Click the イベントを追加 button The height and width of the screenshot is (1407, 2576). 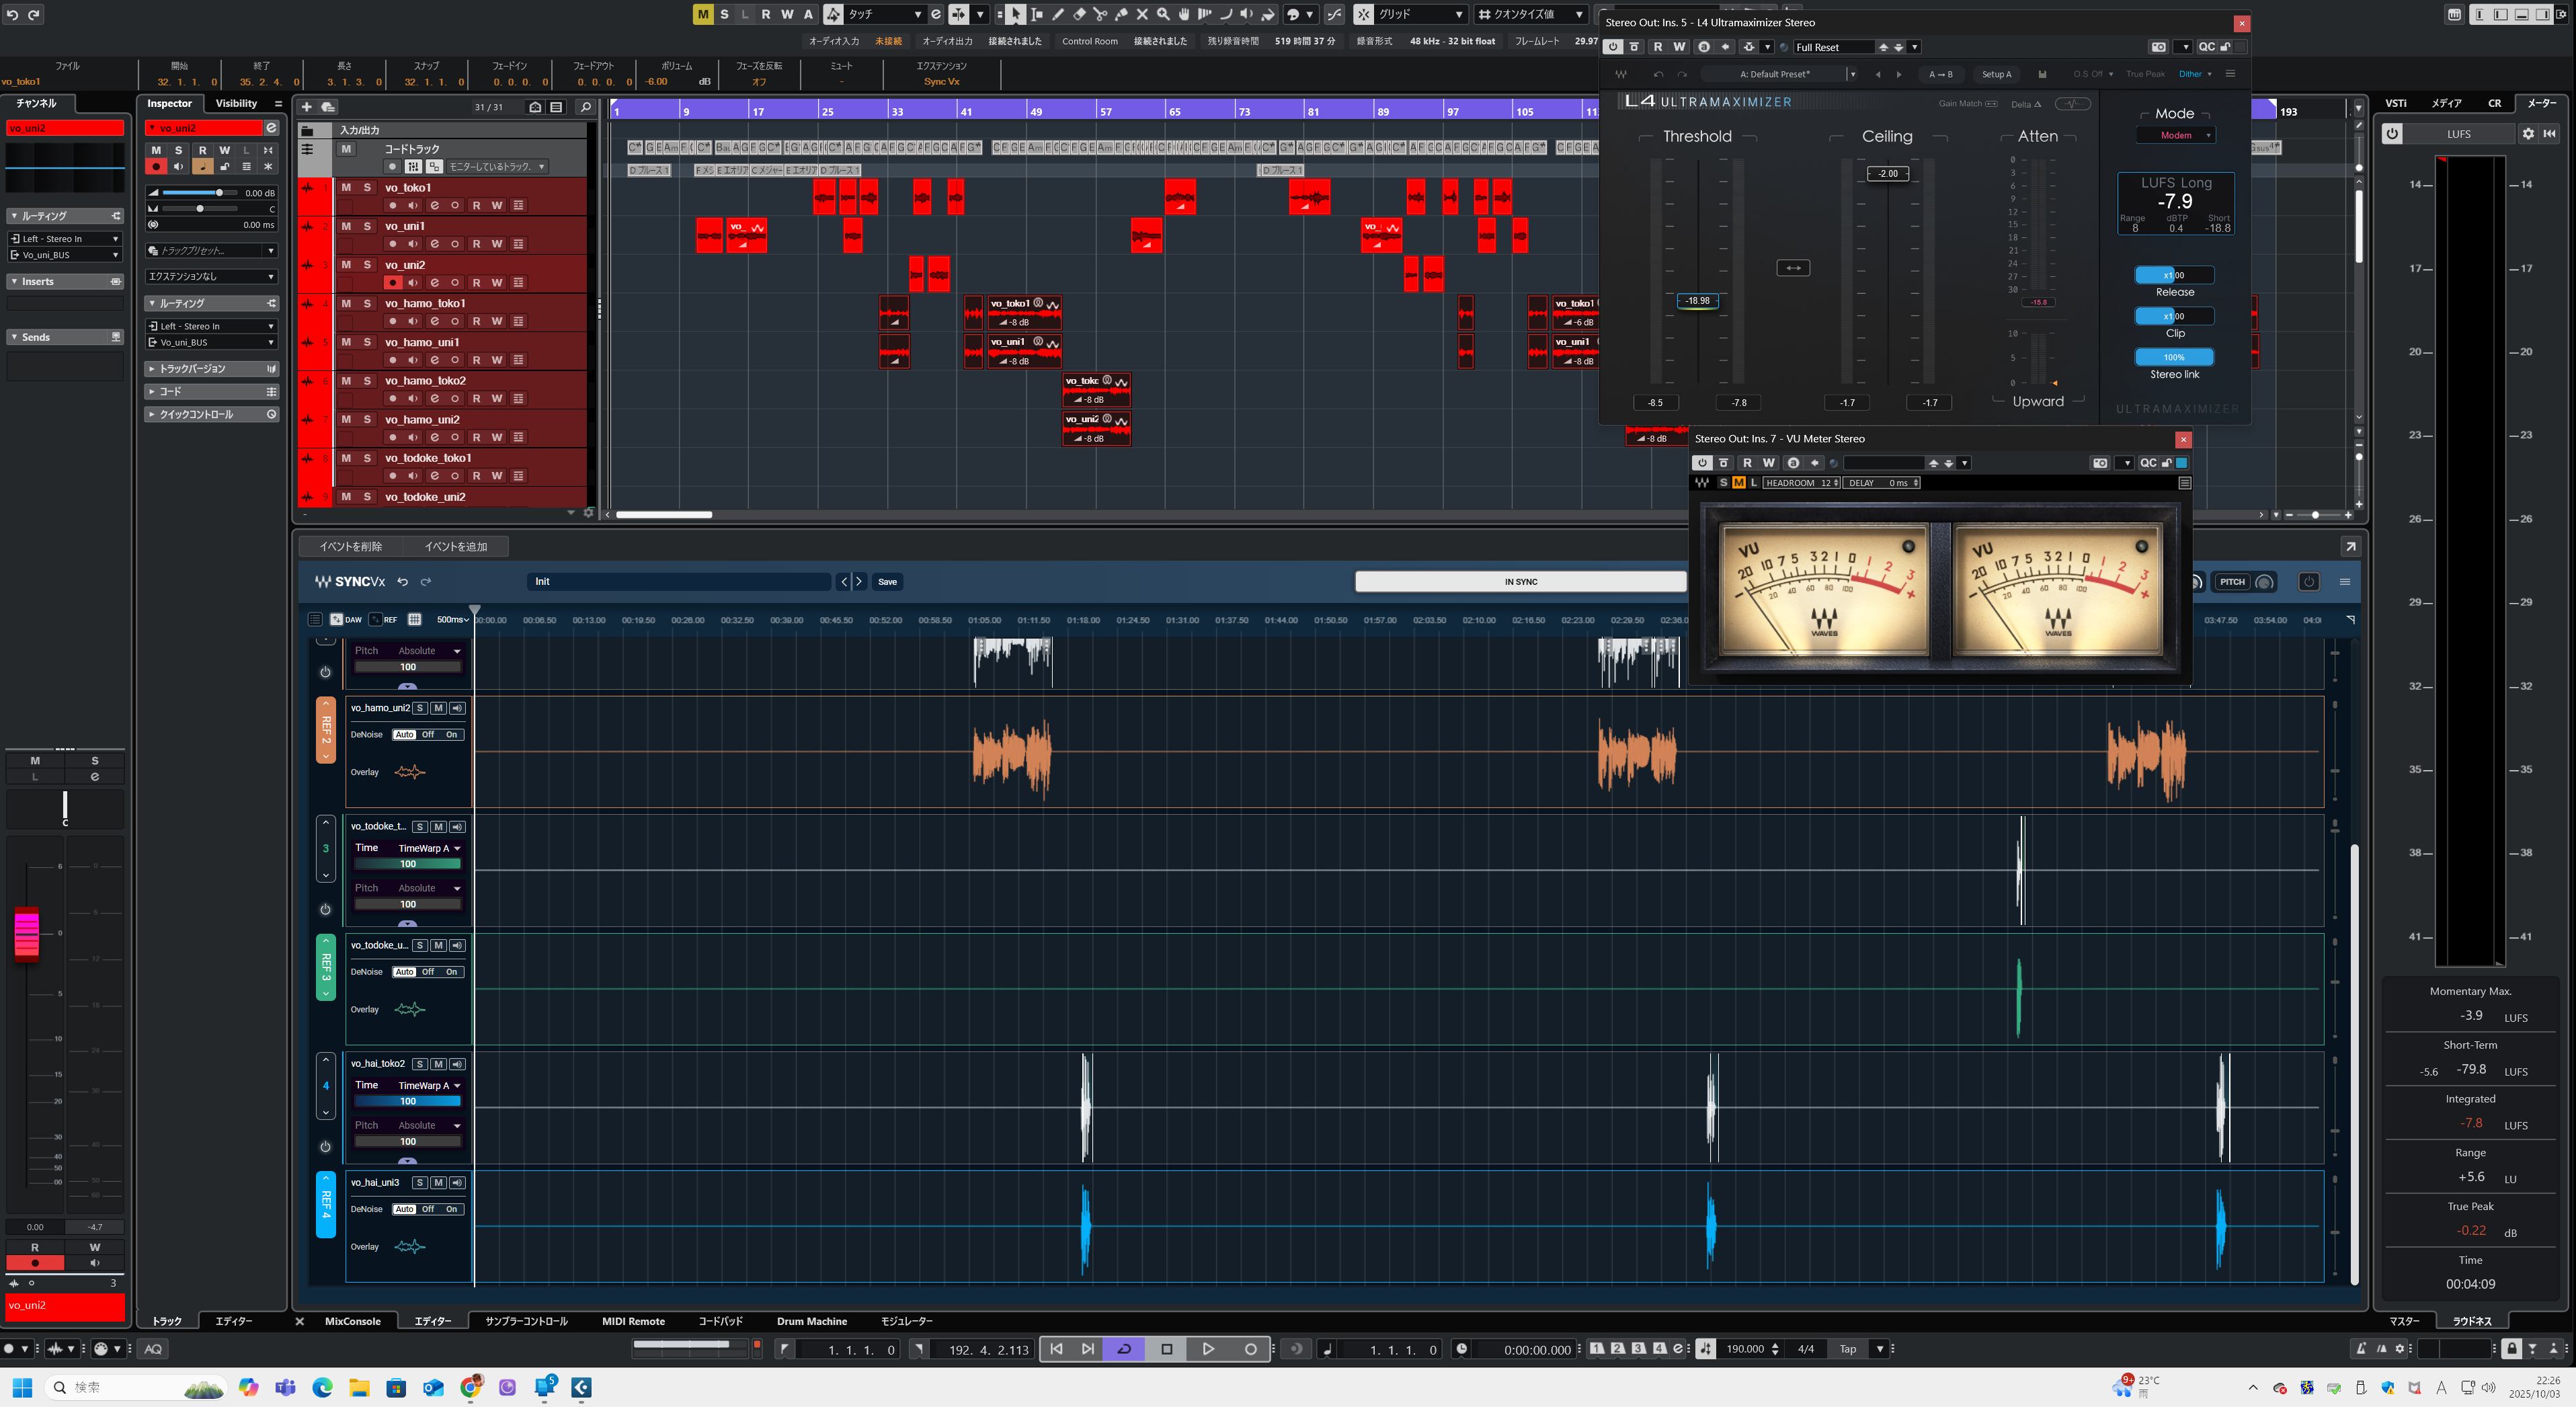click(x=456, y=546)
